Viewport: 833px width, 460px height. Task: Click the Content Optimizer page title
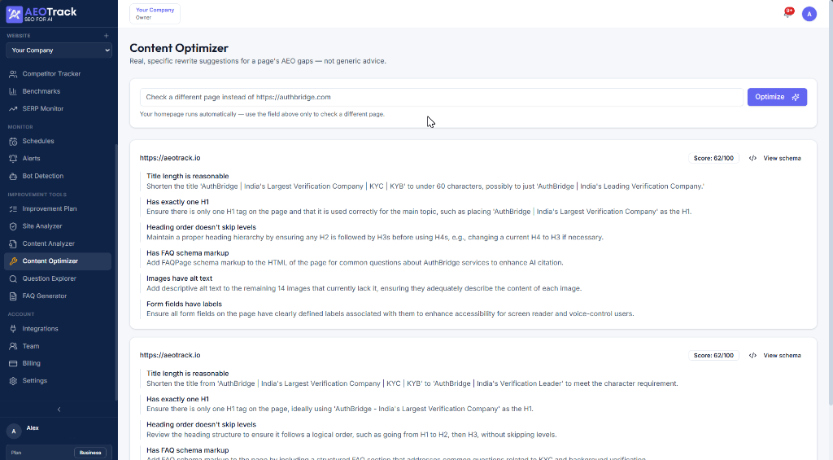(x=179, y=48)
